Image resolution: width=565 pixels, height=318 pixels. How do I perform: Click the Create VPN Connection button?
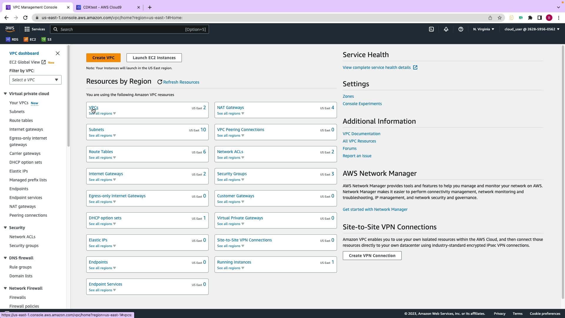pos(372,256)
